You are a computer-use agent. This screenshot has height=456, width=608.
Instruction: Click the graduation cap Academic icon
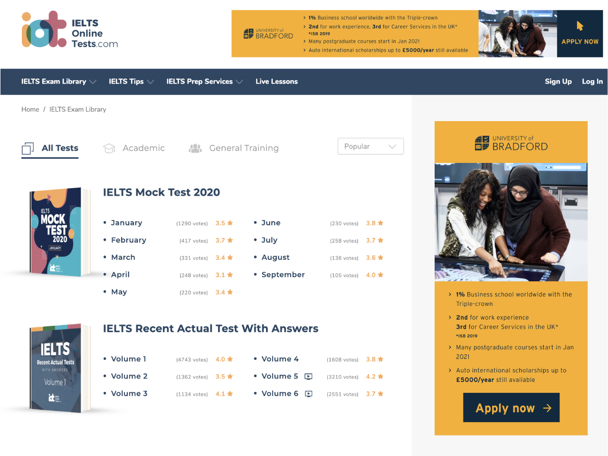coord(109,148)
